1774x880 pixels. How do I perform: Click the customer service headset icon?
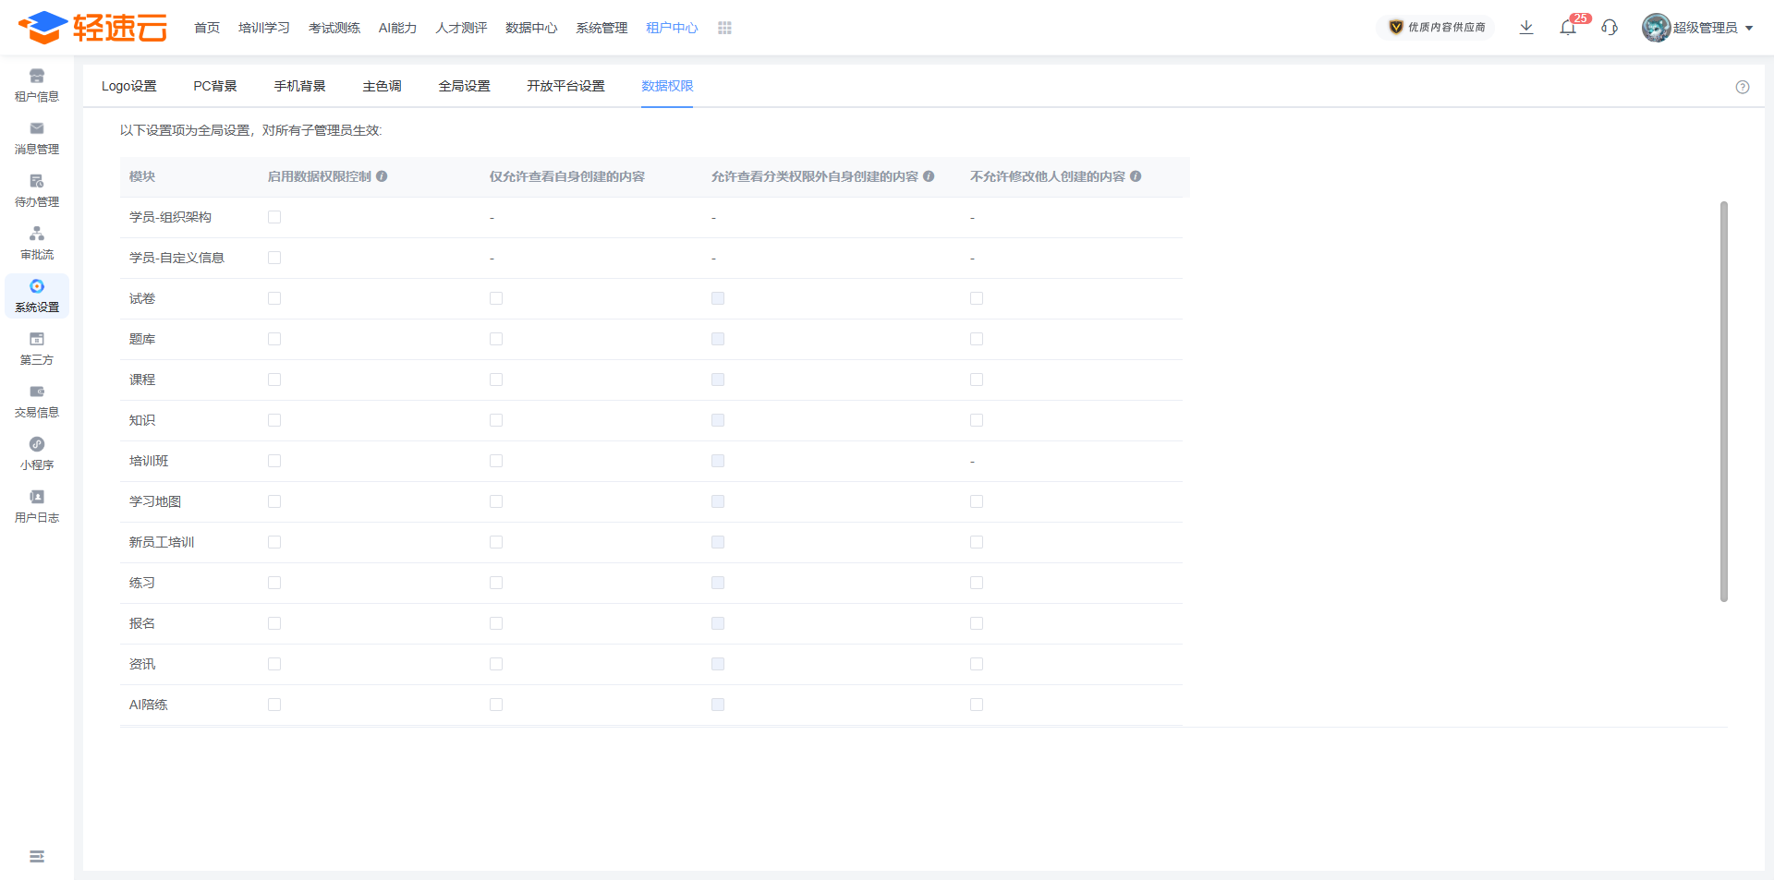pyautogui.click(x=1610, y=28)
